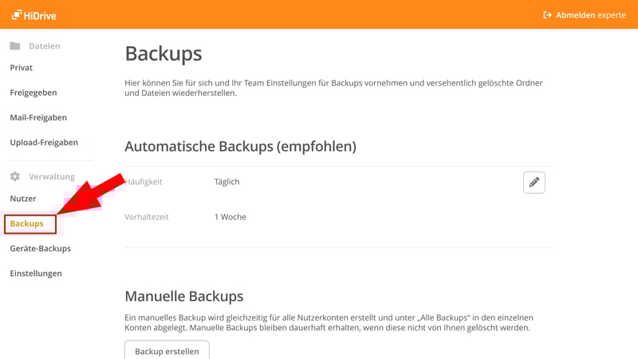Click the HiDrive wordmark text
Viewport: 638px width, 359px height.
point(40,14)
